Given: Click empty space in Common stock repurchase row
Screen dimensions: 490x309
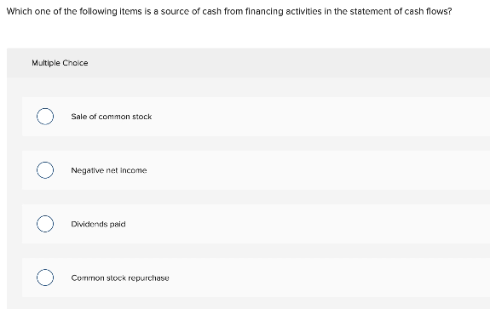Looking at the screenshot, I should coord(313,278).
